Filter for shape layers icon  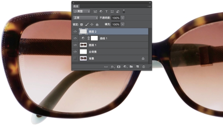[x=112, y=11]
